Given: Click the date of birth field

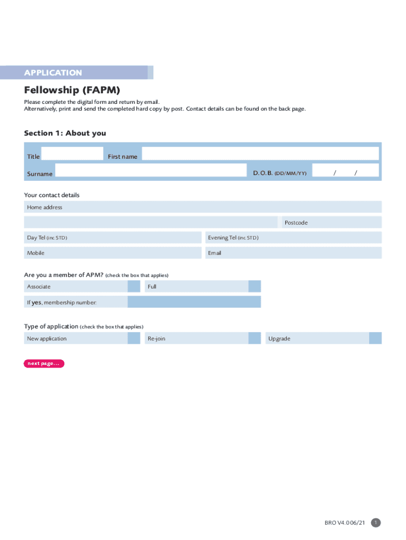Looking at the screenshot, I should click(x=345, y=170).
